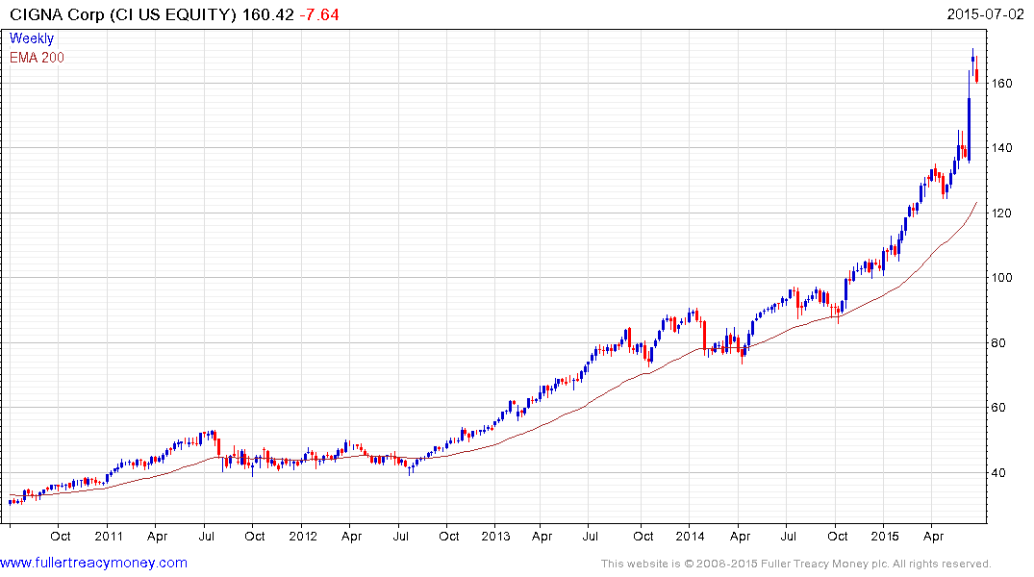The width and height of the screenshot is (1034, 577).
Task: Click the 140 price axis label
Action: click(x=1001, y=148)
